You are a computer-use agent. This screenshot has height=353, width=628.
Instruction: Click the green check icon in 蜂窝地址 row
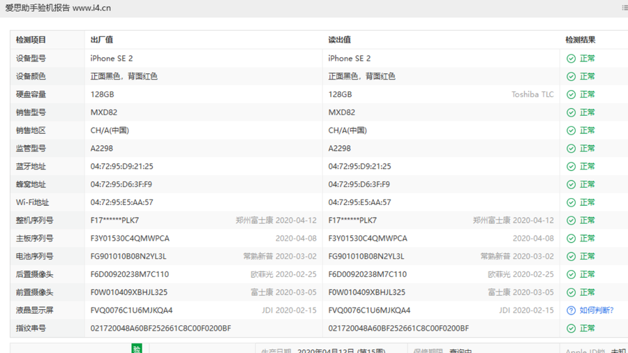571,185
